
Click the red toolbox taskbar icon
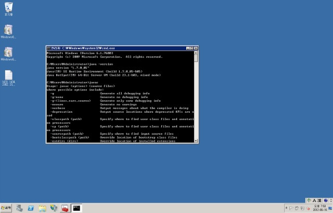coord(65,208)
